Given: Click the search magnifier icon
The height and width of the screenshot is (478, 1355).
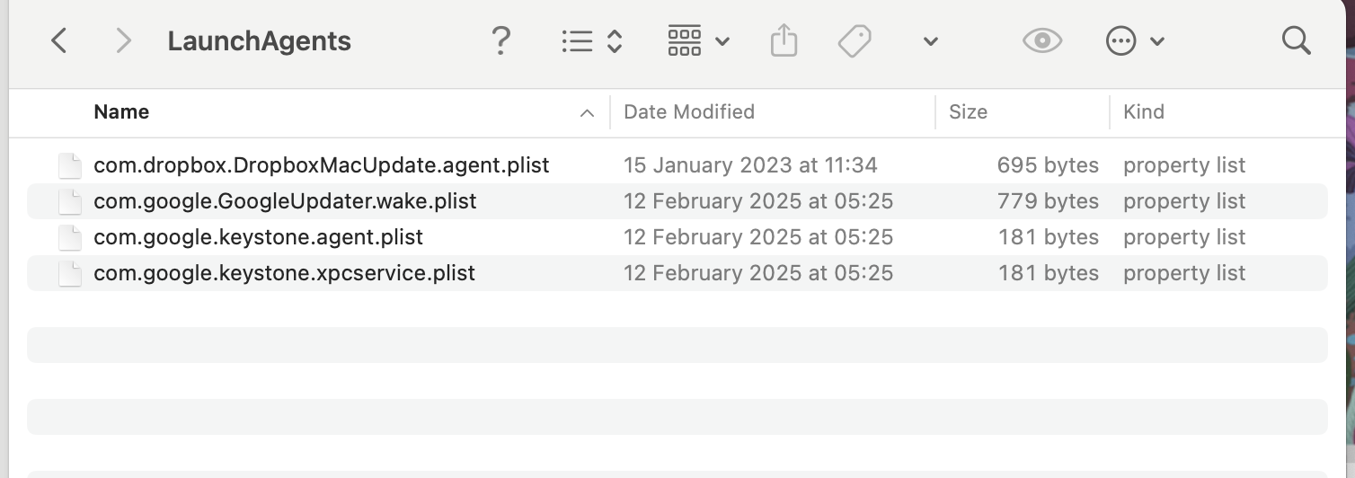Looking at the screenshot, I should 1296,40.
